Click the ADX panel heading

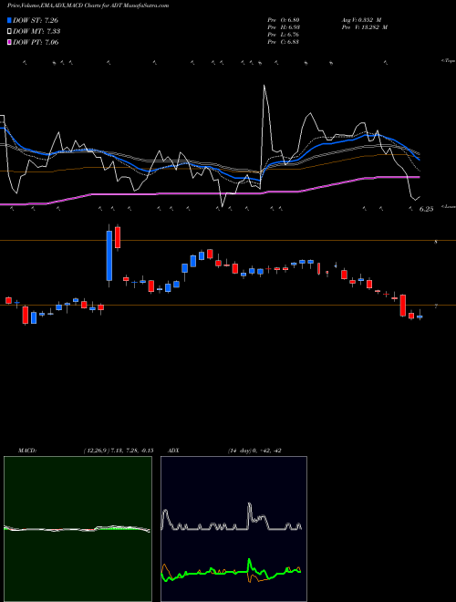173,451
